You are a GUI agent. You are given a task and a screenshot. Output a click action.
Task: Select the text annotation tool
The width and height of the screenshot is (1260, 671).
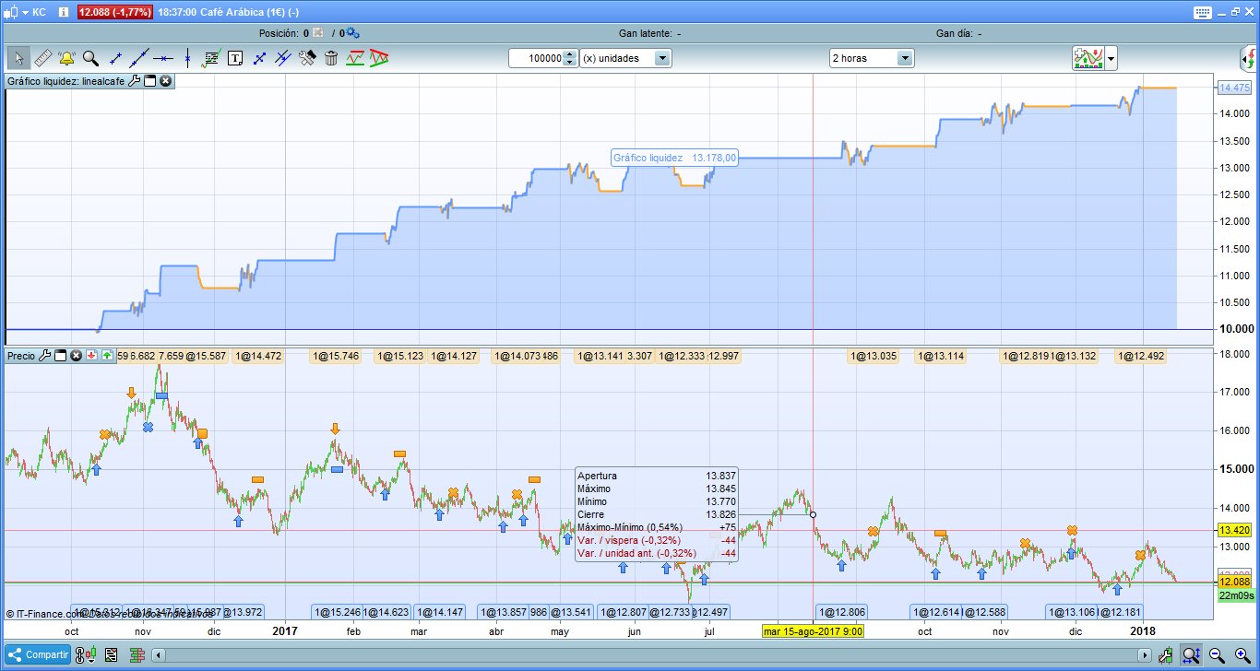tap(235, 58)
